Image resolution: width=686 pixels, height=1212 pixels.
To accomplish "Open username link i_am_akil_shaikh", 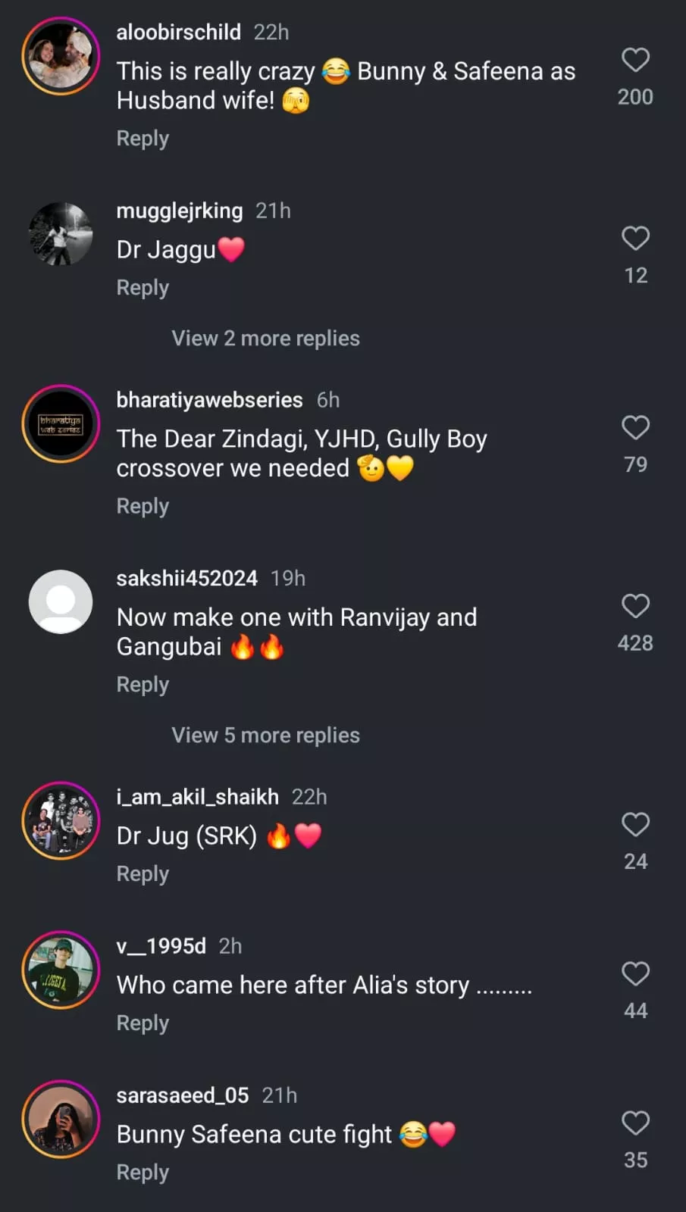I will click(x=197, y=797).
